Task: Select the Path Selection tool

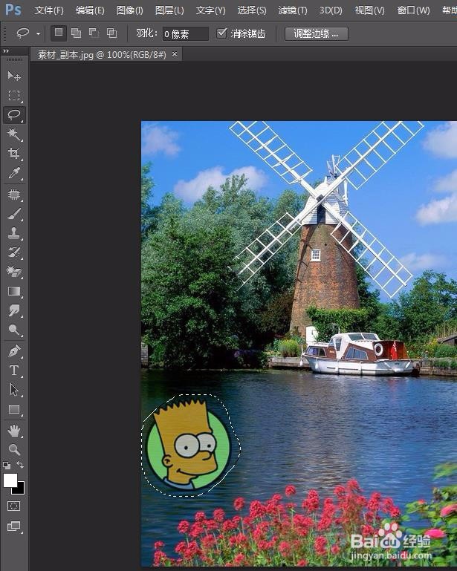Action: tap(14, 390)
